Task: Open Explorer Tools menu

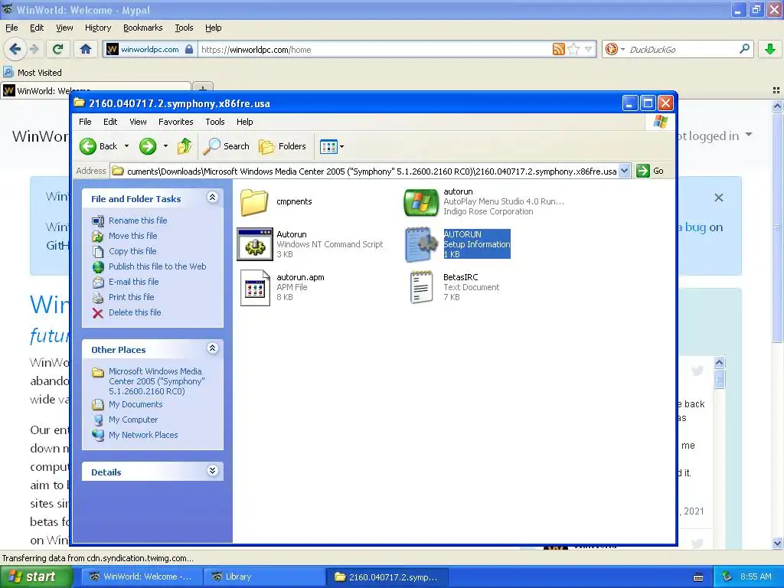Action: click(x=215, y=122)
